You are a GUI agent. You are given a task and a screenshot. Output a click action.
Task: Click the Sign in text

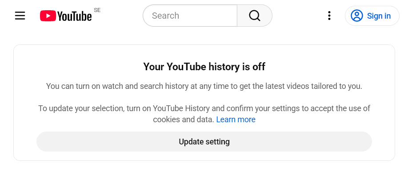pyautogui.click(x=379, y=16)
